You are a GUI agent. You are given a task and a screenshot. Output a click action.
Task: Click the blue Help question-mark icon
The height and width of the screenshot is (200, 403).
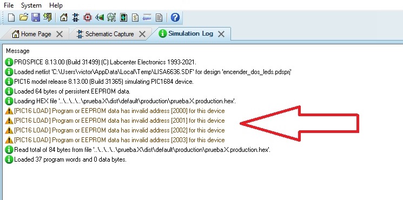point(175,17)
